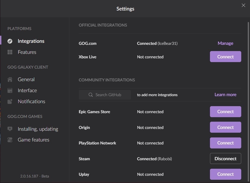The height and width of the screenshot is (183, 250).
Task: Open the Features settings section
Action: point(27,52)
